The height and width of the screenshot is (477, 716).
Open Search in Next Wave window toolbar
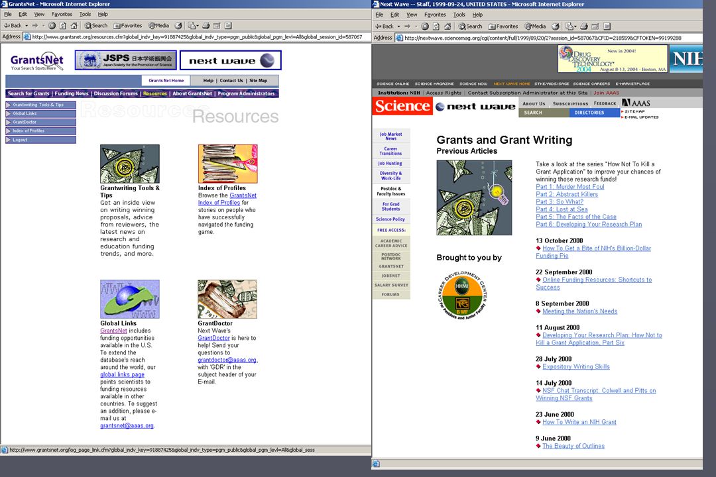(470, 26)
